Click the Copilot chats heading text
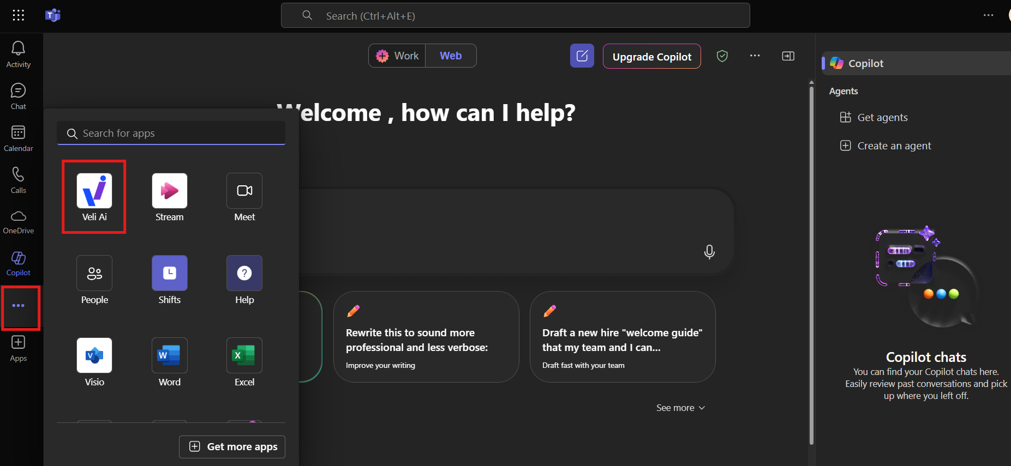Image resolution: width=1011 pixels, height=466 pixels. pyautogui.click(x=926, y=357)
